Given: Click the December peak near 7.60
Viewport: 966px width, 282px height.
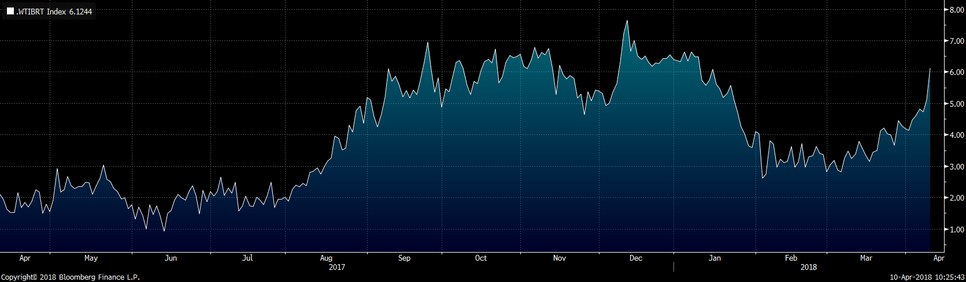Looking at the screenshot, I should pyautogui.click(x=627, y=21).
